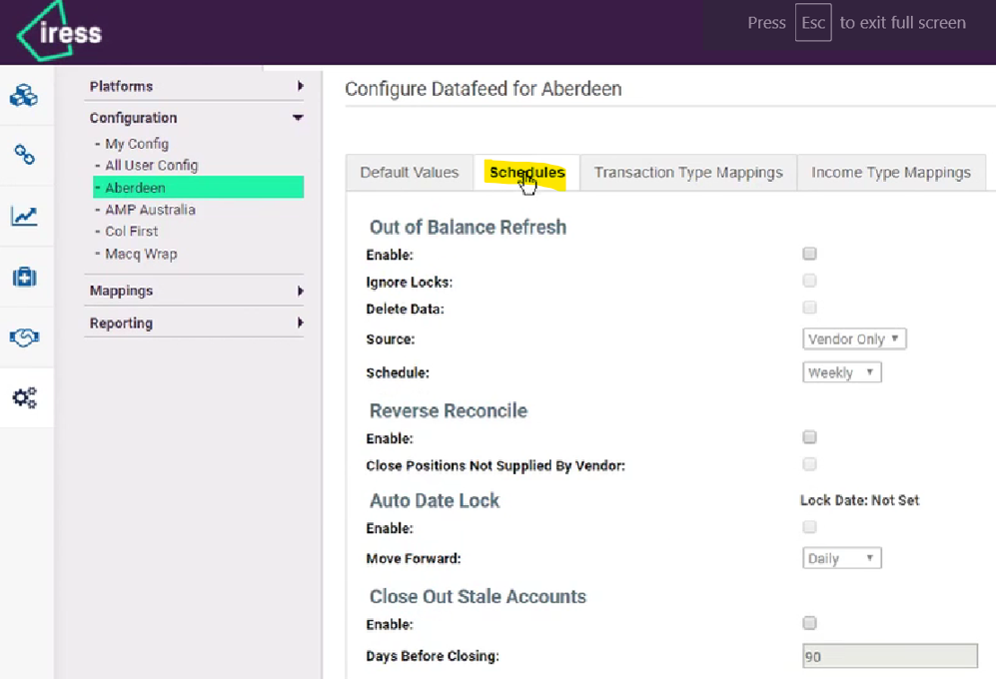Open the cubes icon in sidebar
This screenshot has width=996, height=679.
(x=24, y=95)
